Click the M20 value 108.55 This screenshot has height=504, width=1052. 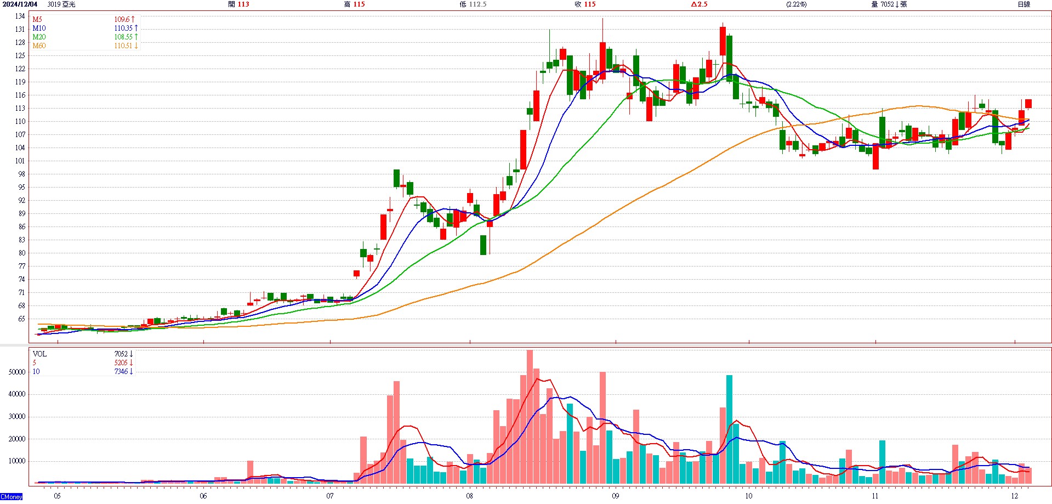(x=126, y=37)
